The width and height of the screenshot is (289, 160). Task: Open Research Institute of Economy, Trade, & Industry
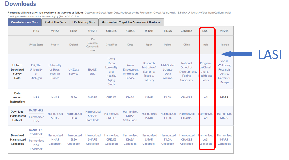tap(149, 72)
